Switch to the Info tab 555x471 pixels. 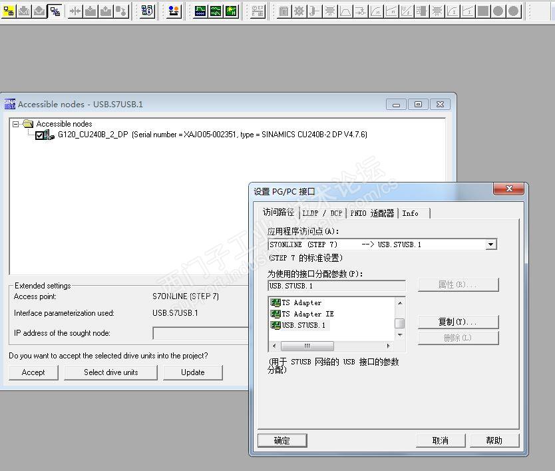tap(411, 213)
